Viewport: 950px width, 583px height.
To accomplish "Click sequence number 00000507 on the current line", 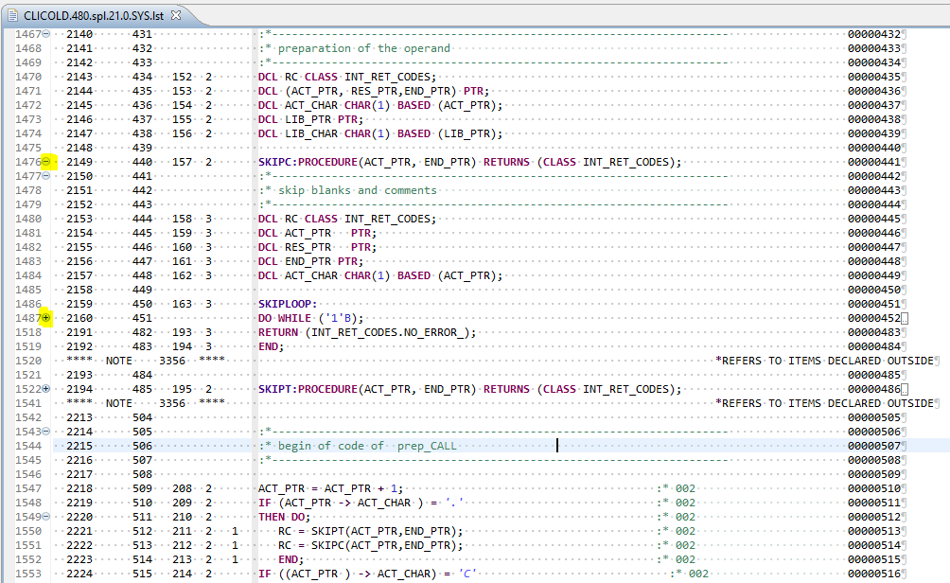I will pos(874,446).
